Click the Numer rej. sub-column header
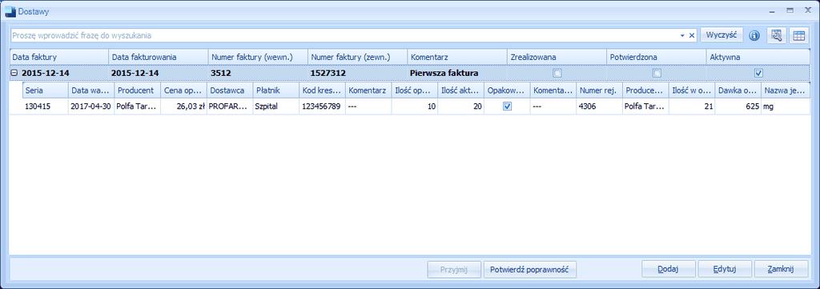820x289 pixels. [x=599, y=90]
